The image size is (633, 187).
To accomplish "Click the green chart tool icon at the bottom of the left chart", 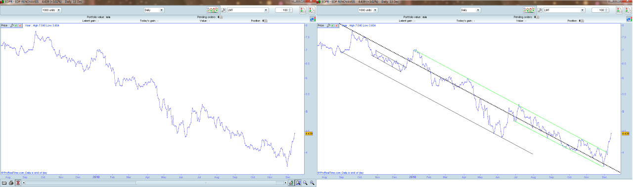I will (292, 183).
